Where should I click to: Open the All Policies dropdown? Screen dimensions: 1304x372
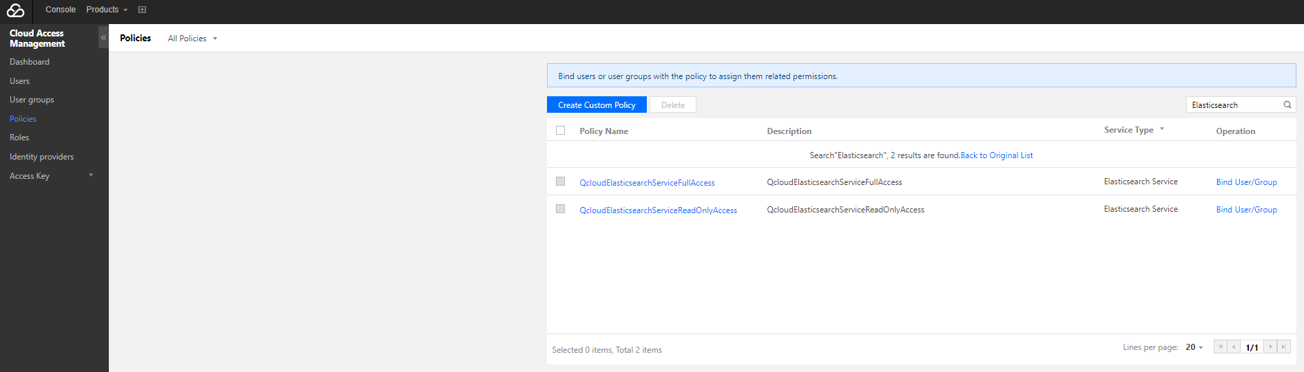(x=192, y=39)
